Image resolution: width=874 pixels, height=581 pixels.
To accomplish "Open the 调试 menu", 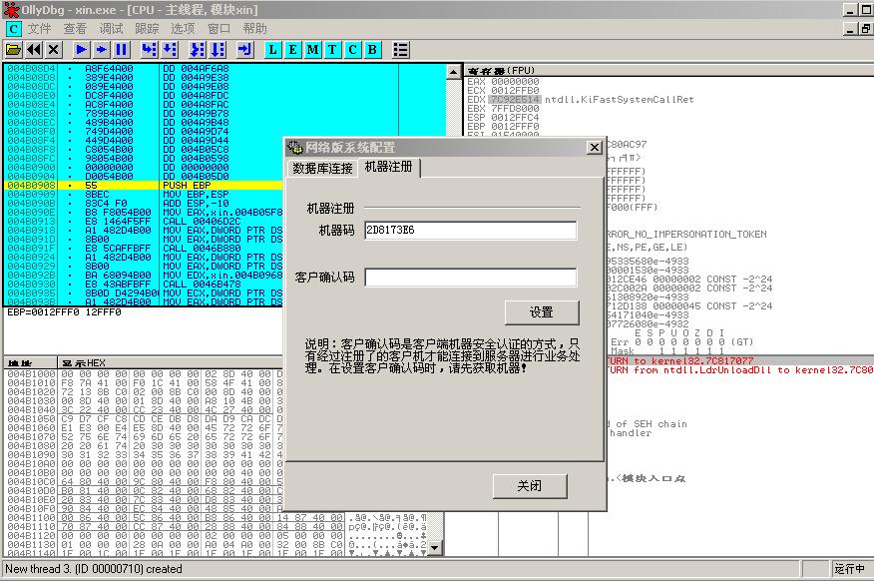I will tap(111, 29).
